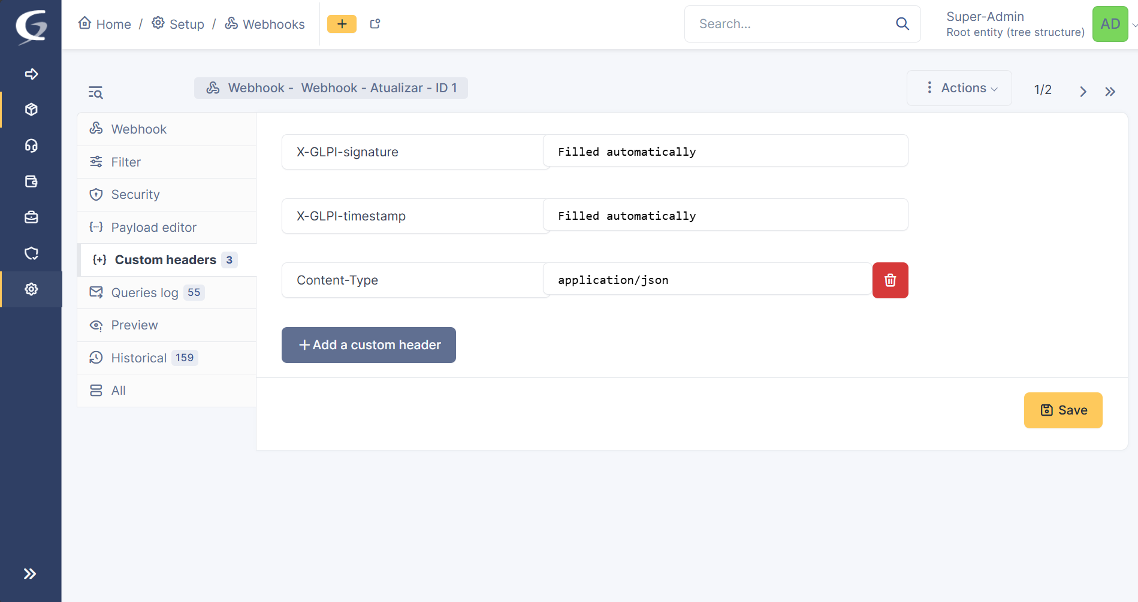Toggle the list search panel icon

pyautogui.click(x=95, y=92)
